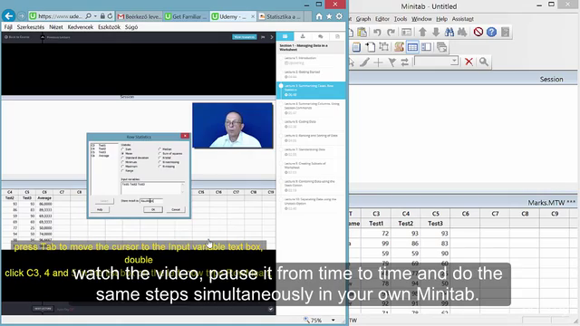580x326 pixels.
Task: Select Sum radio in Row Statistics dialog
Action: pos(123,149)
